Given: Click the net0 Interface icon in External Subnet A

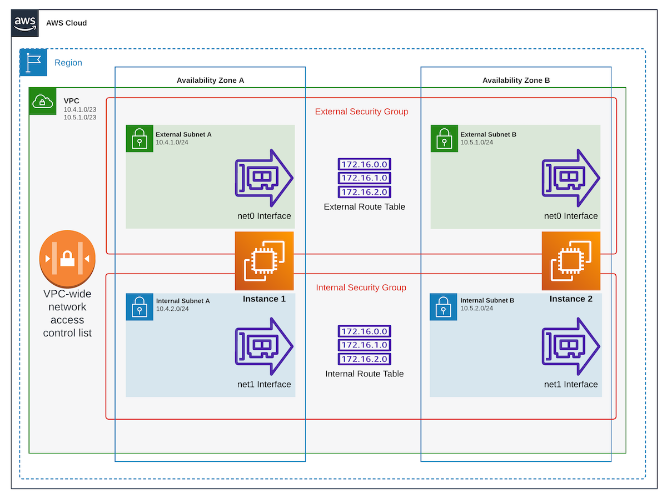Looking at the screenshot, I should tap(264, 178).
